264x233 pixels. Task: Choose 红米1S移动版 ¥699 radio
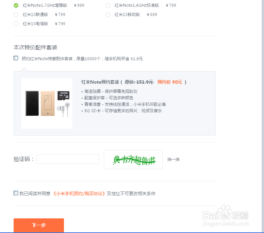click(108, 15)
